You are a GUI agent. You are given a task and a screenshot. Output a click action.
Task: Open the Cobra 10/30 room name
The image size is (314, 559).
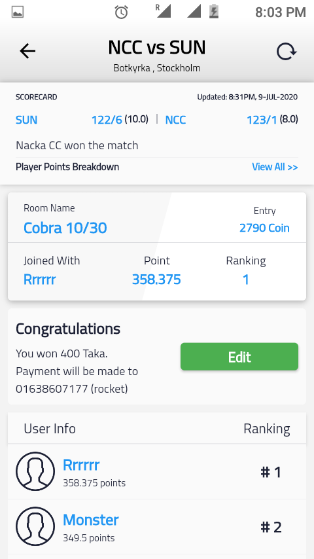(x=65, y=228)
